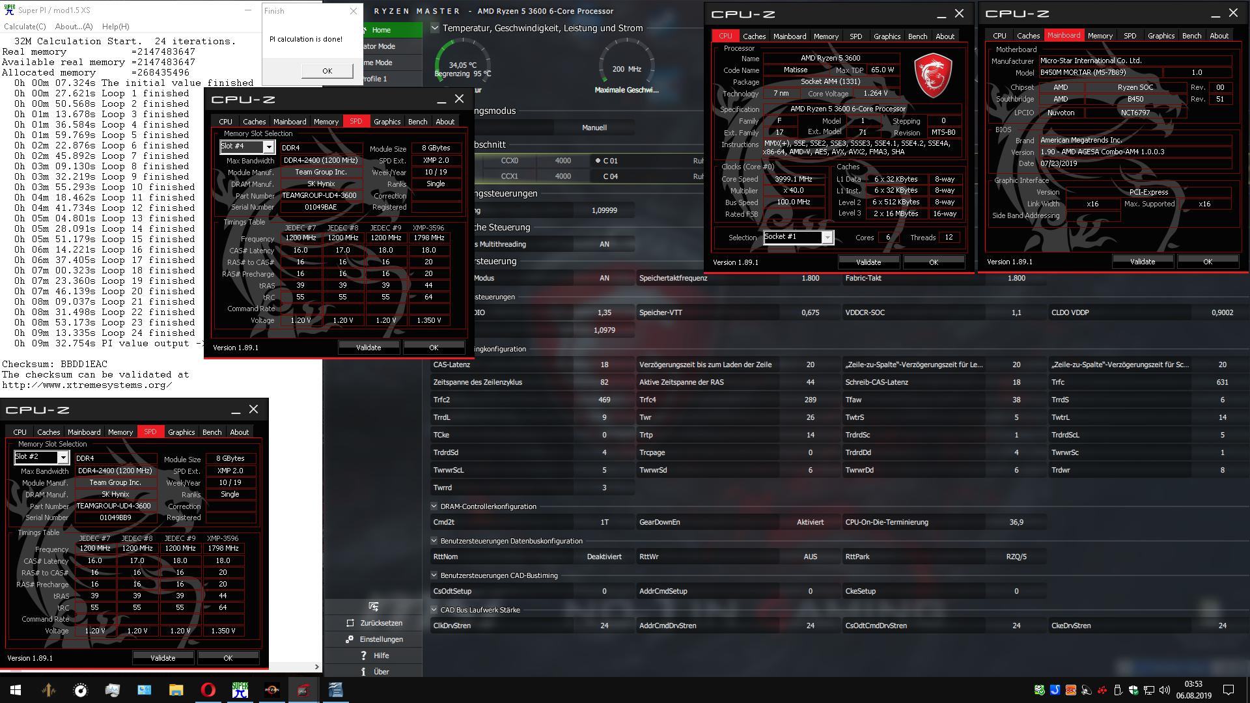The width and height of the screenshot is (1250, 703).
Task: Open the Opera browser taskbar icon
Action: (x=208, y=690)
